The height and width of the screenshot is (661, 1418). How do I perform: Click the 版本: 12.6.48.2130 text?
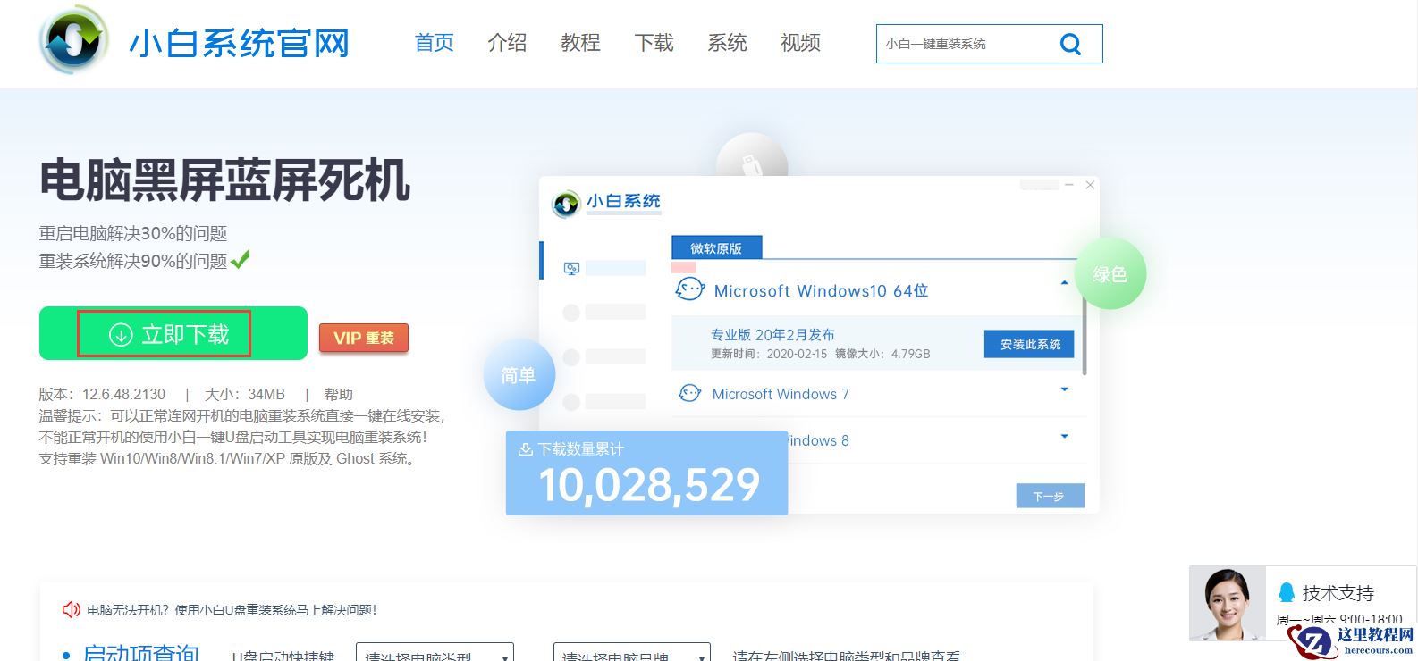(x=103, y=394)
